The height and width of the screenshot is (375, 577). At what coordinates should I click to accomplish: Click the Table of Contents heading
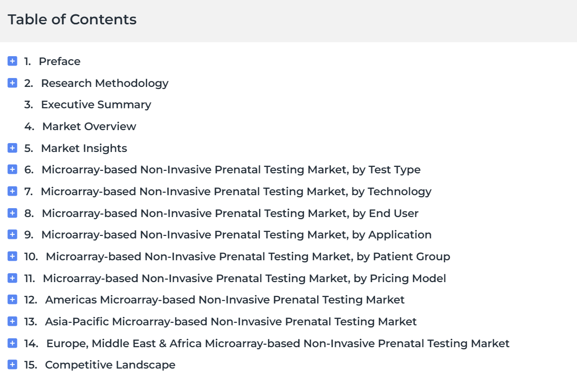(72, 19)
